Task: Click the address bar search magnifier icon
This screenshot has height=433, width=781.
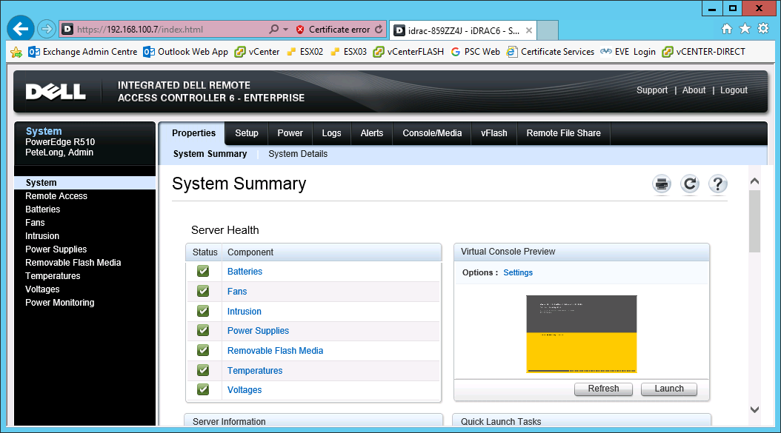Action: (273, 30)
